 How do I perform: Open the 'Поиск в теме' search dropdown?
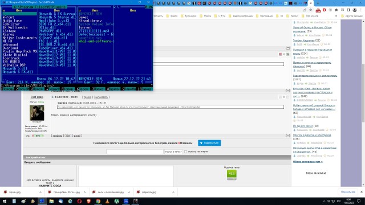tap(173, 151)
